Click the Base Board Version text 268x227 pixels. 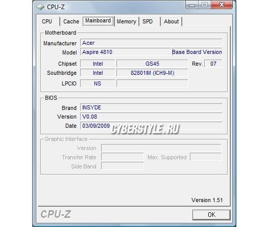point(197,52)
